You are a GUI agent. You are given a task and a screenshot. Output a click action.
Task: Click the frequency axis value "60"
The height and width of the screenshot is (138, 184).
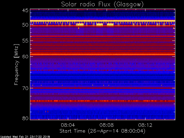pos(25,57)
